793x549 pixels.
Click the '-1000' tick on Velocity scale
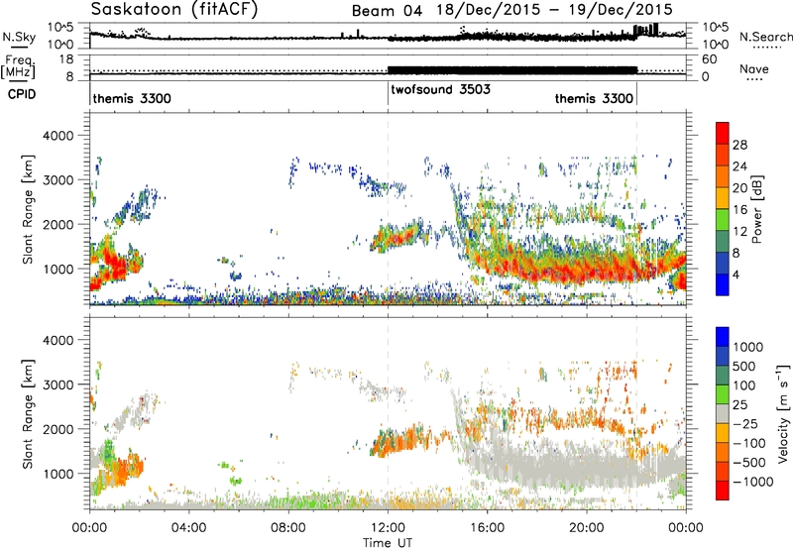click(x=752, y=482)
